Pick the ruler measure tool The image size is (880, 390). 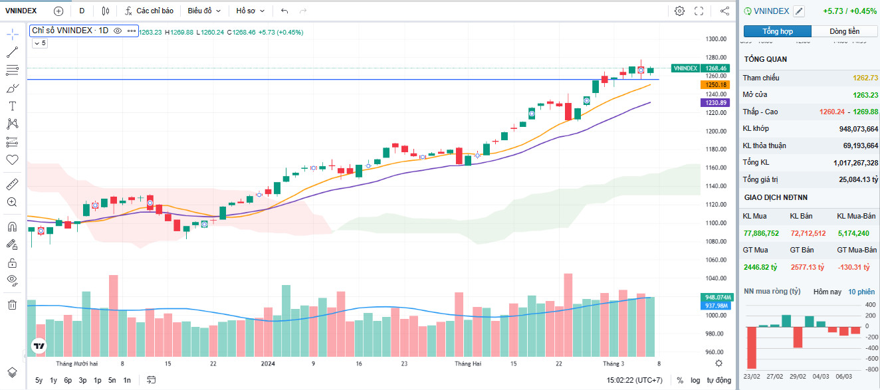12,184
